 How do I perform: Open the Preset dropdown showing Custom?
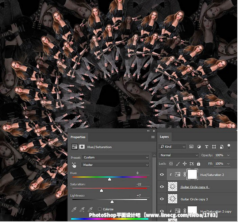tap(115, 157)
